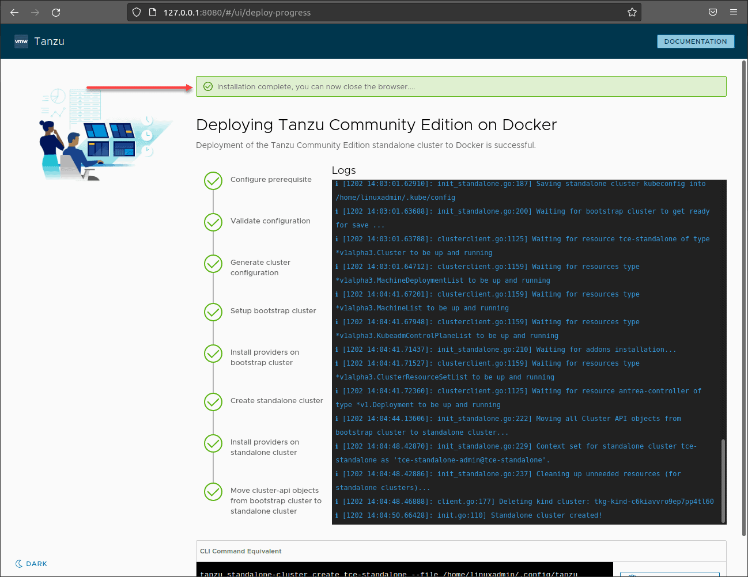Click the Tanzu header title
Screen dimensions: 748x577
click(x=49, y=41)
